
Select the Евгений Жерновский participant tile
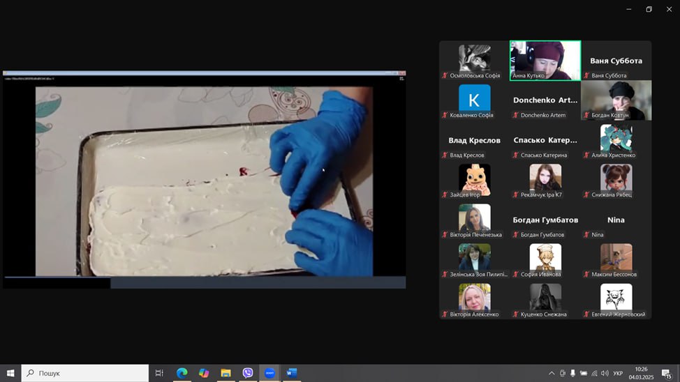(x=616, y=299)
